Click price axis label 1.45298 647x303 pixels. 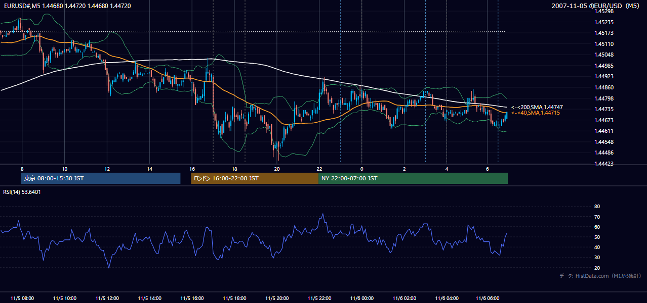pos(604,12)
